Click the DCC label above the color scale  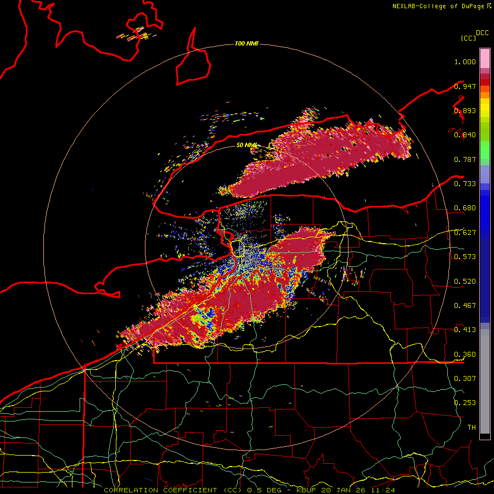coord(482,33)
